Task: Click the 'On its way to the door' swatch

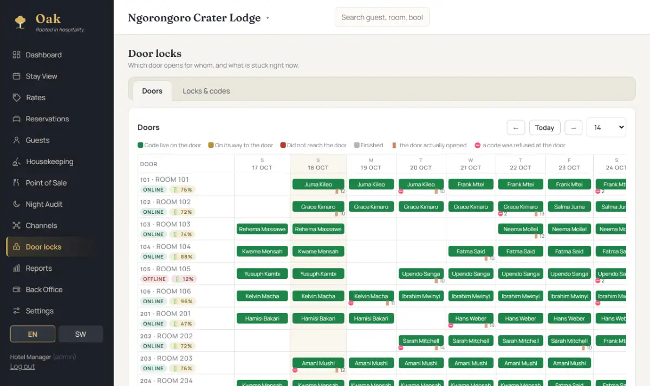Action: point(211,145)
